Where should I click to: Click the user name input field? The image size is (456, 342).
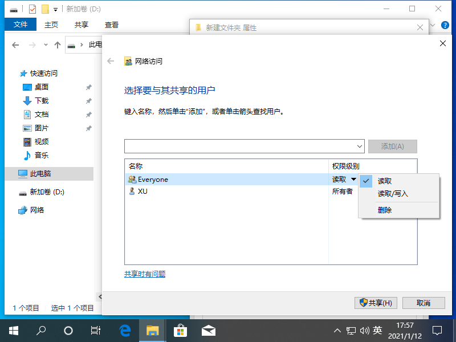[239, 146]
